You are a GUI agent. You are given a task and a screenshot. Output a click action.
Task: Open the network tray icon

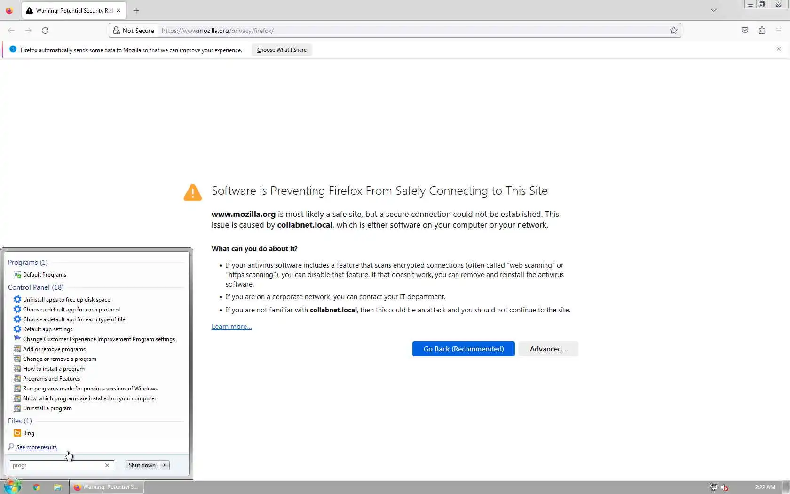713,487
